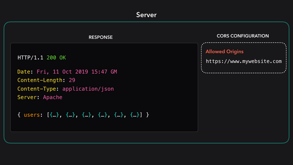Select the Apache server value
Image resolution: width=293 pixels, height=165 pixels.
(53, 97)
